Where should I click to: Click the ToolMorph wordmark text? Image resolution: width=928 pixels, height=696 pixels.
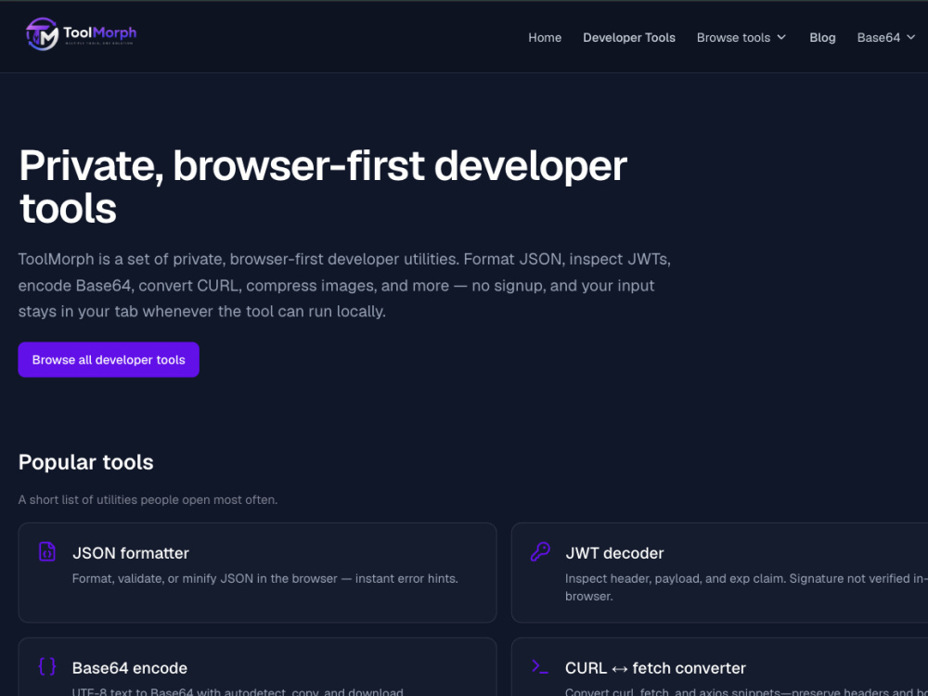pos(99,32)
